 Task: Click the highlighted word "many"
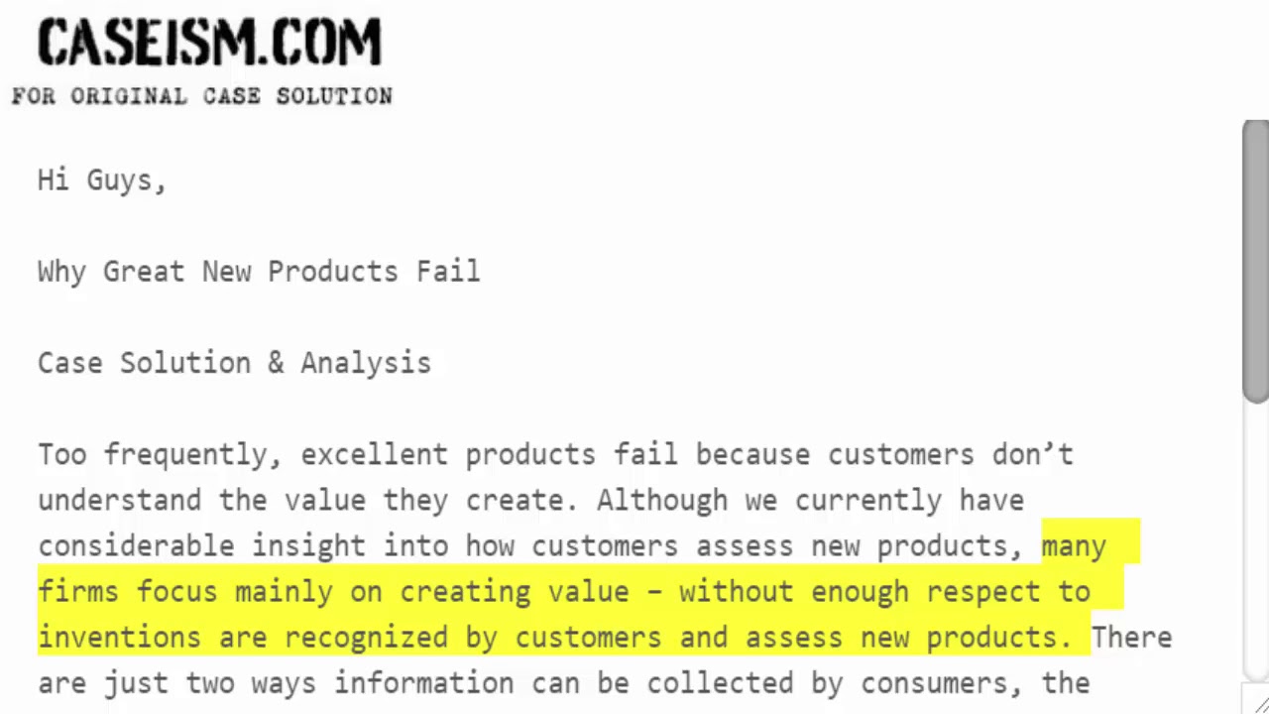coord(1074,545)
